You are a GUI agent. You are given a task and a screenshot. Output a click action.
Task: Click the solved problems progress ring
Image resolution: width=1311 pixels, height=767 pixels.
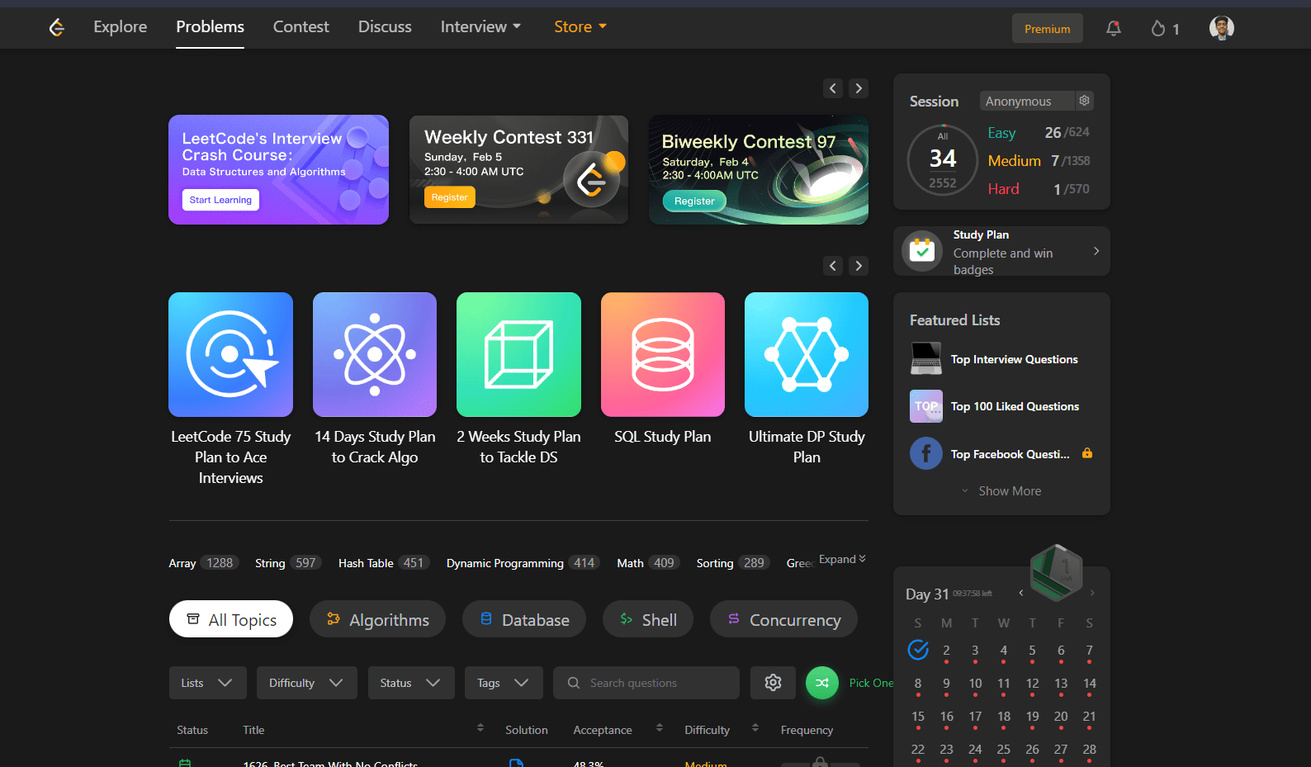pyautogui.click(x=943, y=159)
